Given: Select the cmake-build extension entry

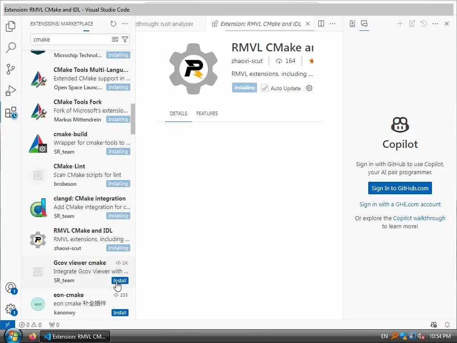Looking at the screenshot, I should tap(79, 142).
